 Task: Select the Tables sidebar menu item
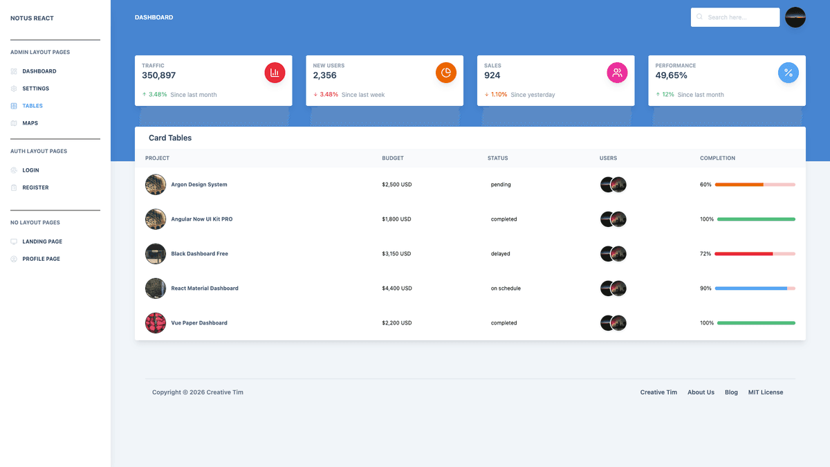[x=32, y=106]
